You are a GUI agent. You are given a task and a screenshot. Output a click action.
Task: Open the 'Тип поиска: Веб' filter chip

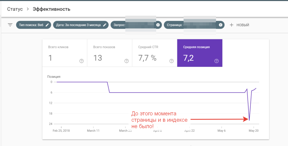tap(31, 25)
